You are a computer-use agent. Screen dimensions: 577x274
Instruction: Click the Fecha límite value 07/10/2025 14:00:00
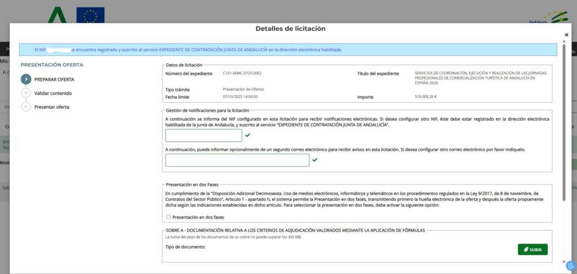(x=240, y=97)
